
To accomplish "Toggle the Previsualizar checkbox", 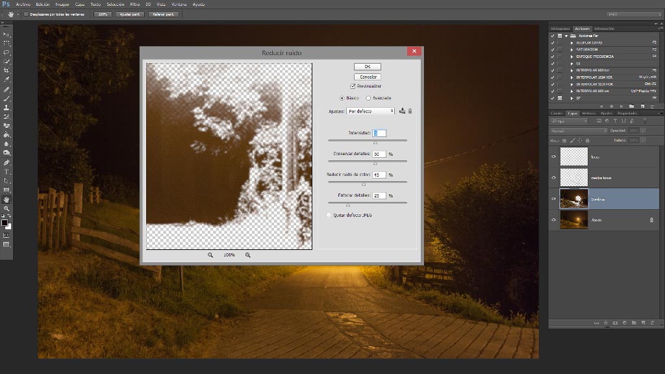I will (x=353, y=86).
